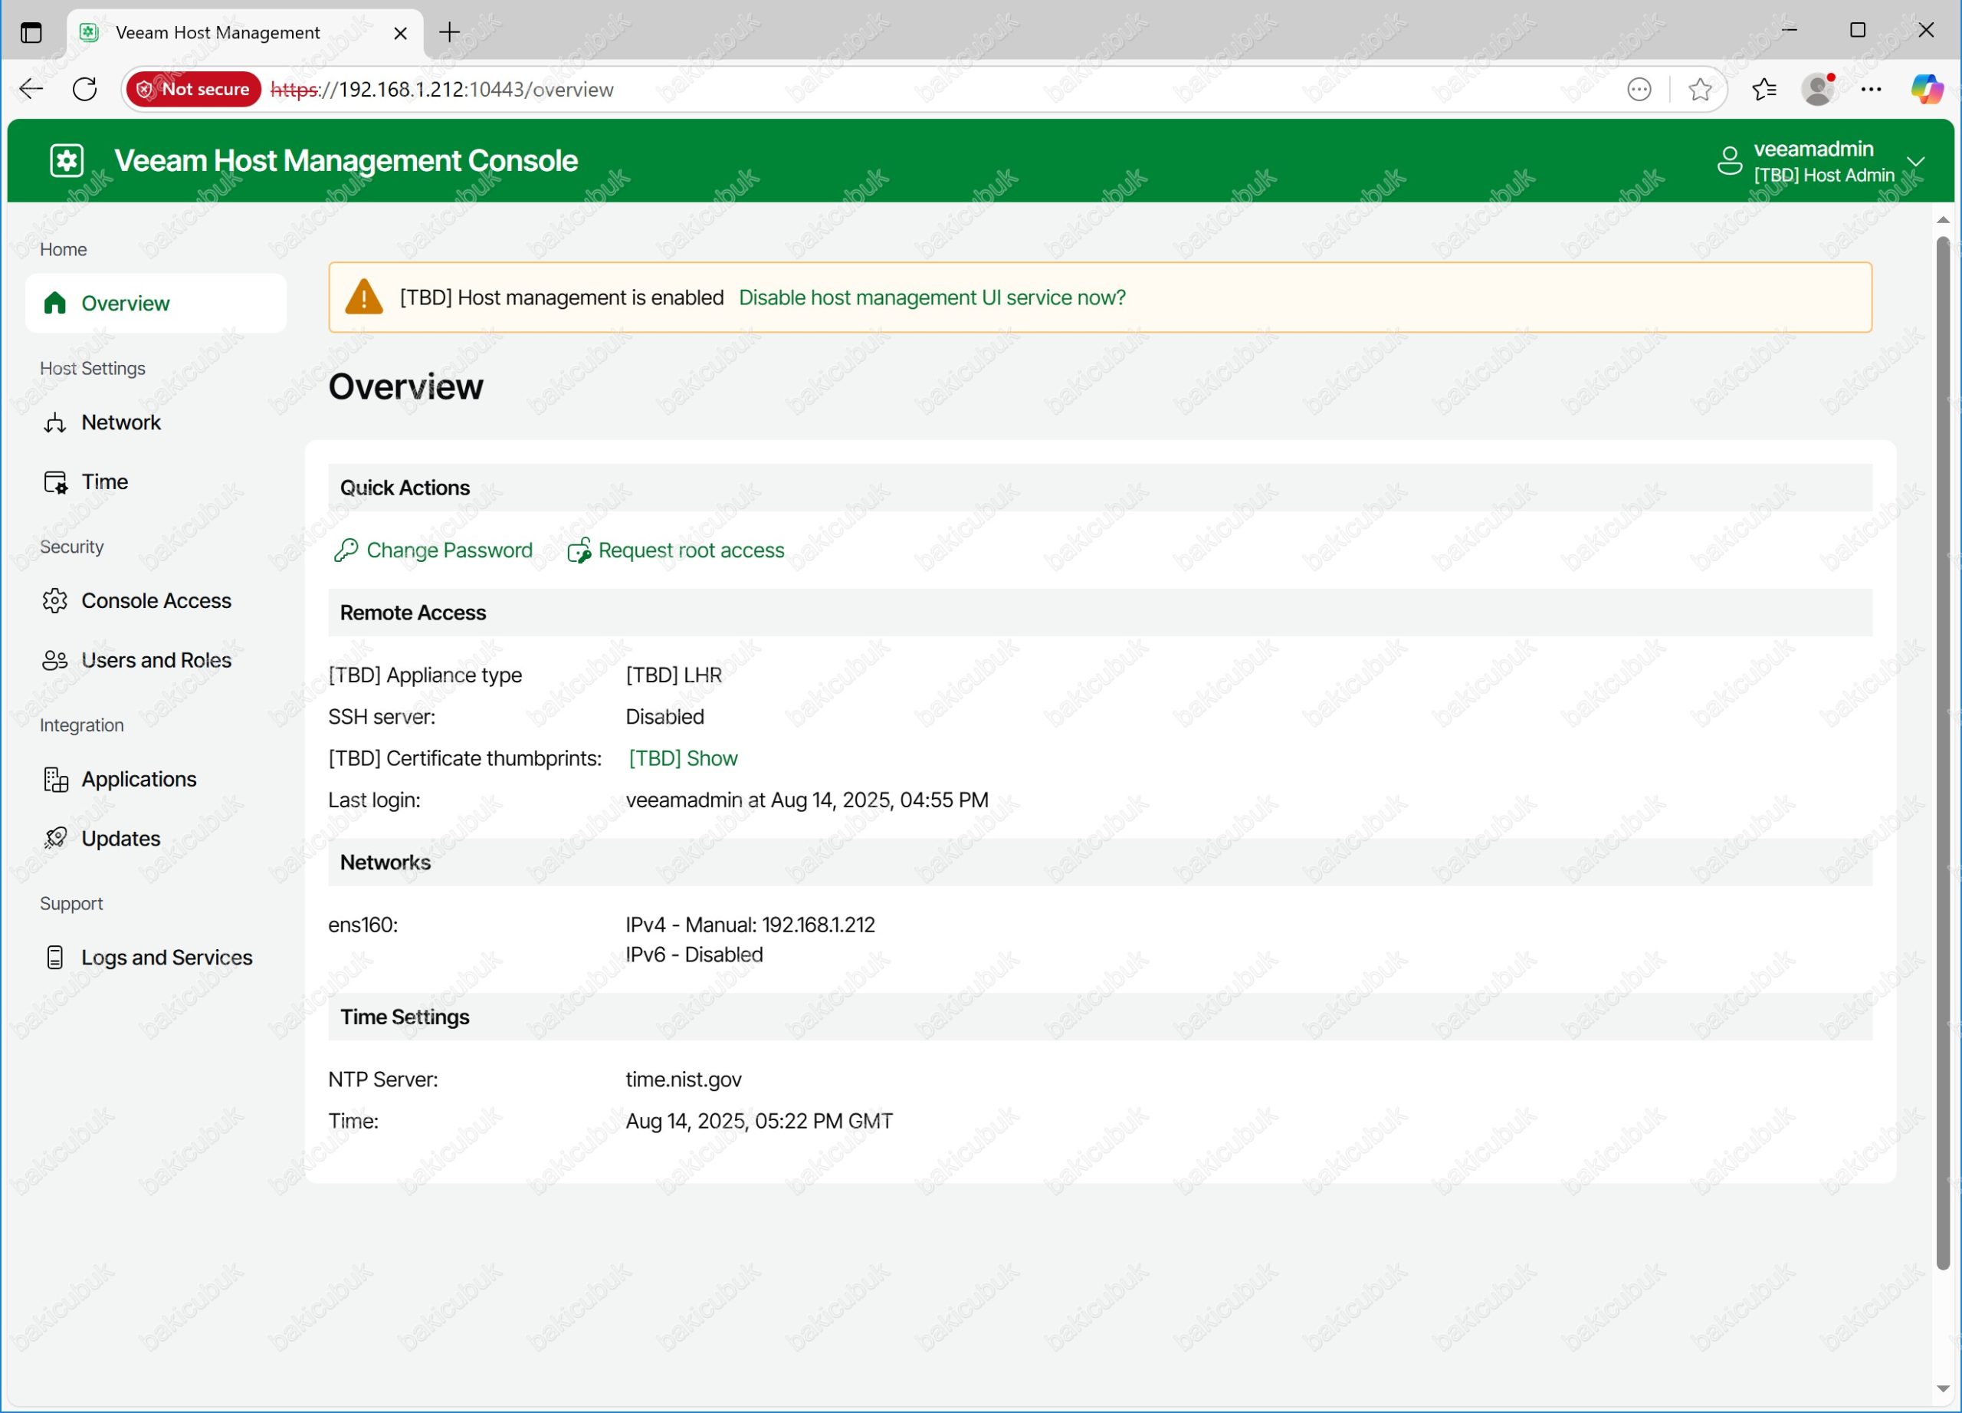Click the Overview home icon in sidebar
Image resolution: width=1962 pixels, height=1413 pixels.
[x=54, y=303]
